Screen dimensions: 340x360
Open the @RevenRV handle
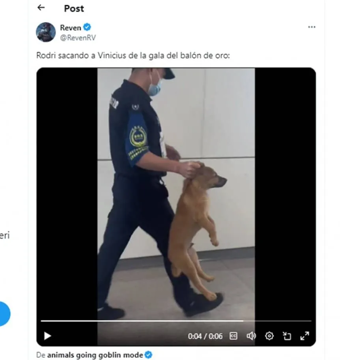coord(78,37)
